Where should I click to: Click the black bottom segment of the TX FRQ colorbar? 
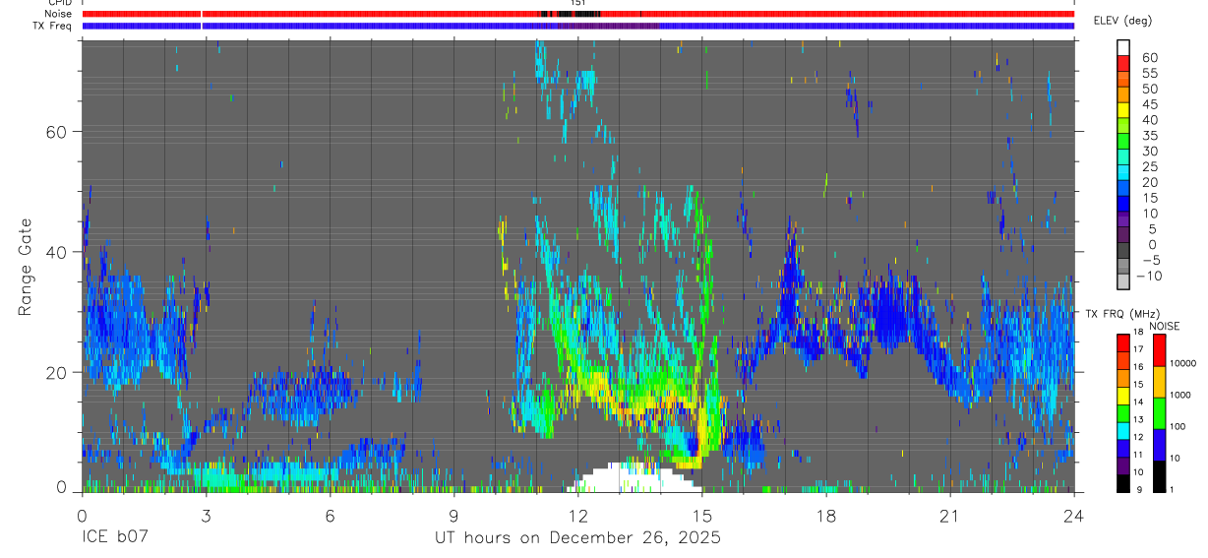point(1122,483)
